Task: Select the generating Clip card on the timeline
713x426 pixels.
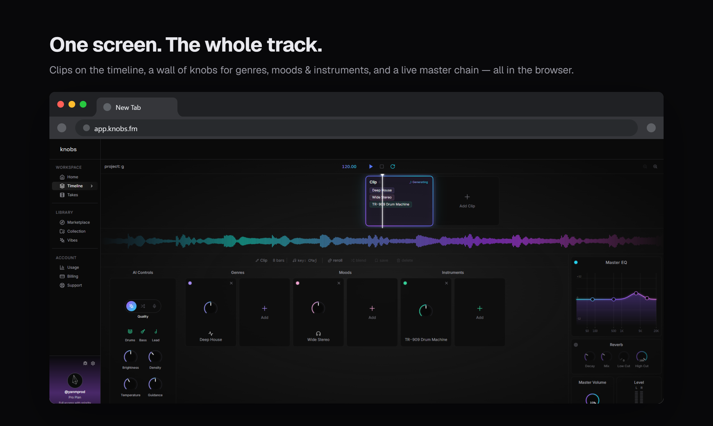Action: 399,201
